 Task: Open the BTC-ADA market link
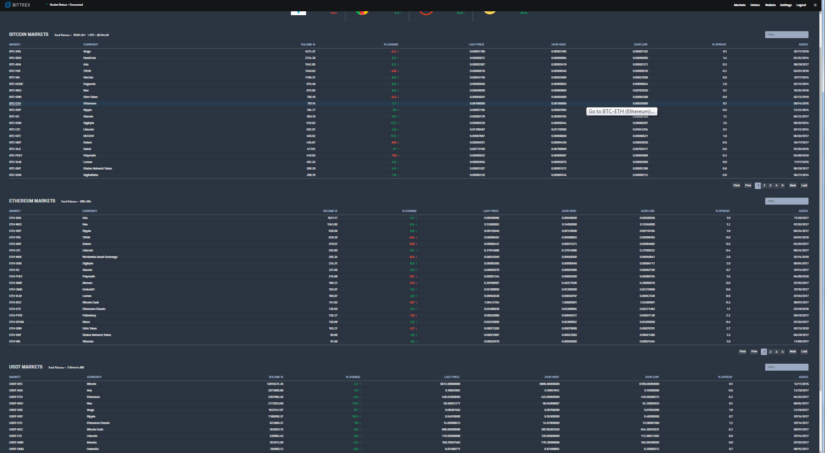point(15,65)
